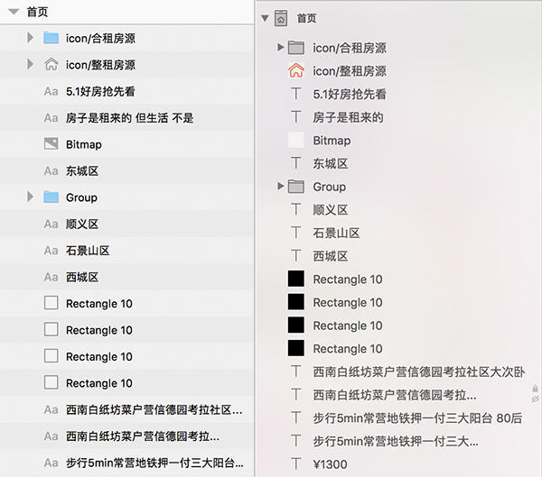Click the artboard icon beside 首页 in right panel
This screenshot has width=542, height=477.
pos(281,18)
